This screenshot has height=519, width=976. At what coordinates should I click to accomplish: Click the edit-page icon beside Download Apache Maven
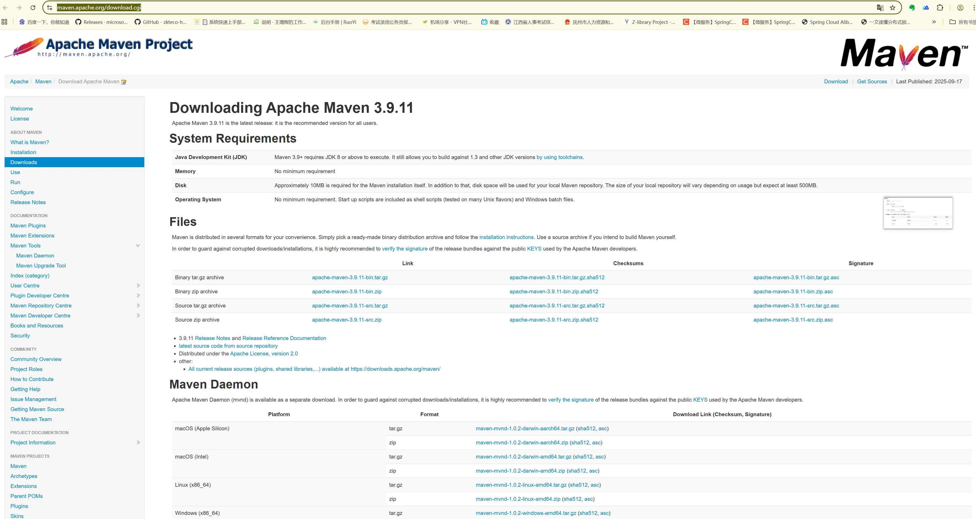point(124,82)
